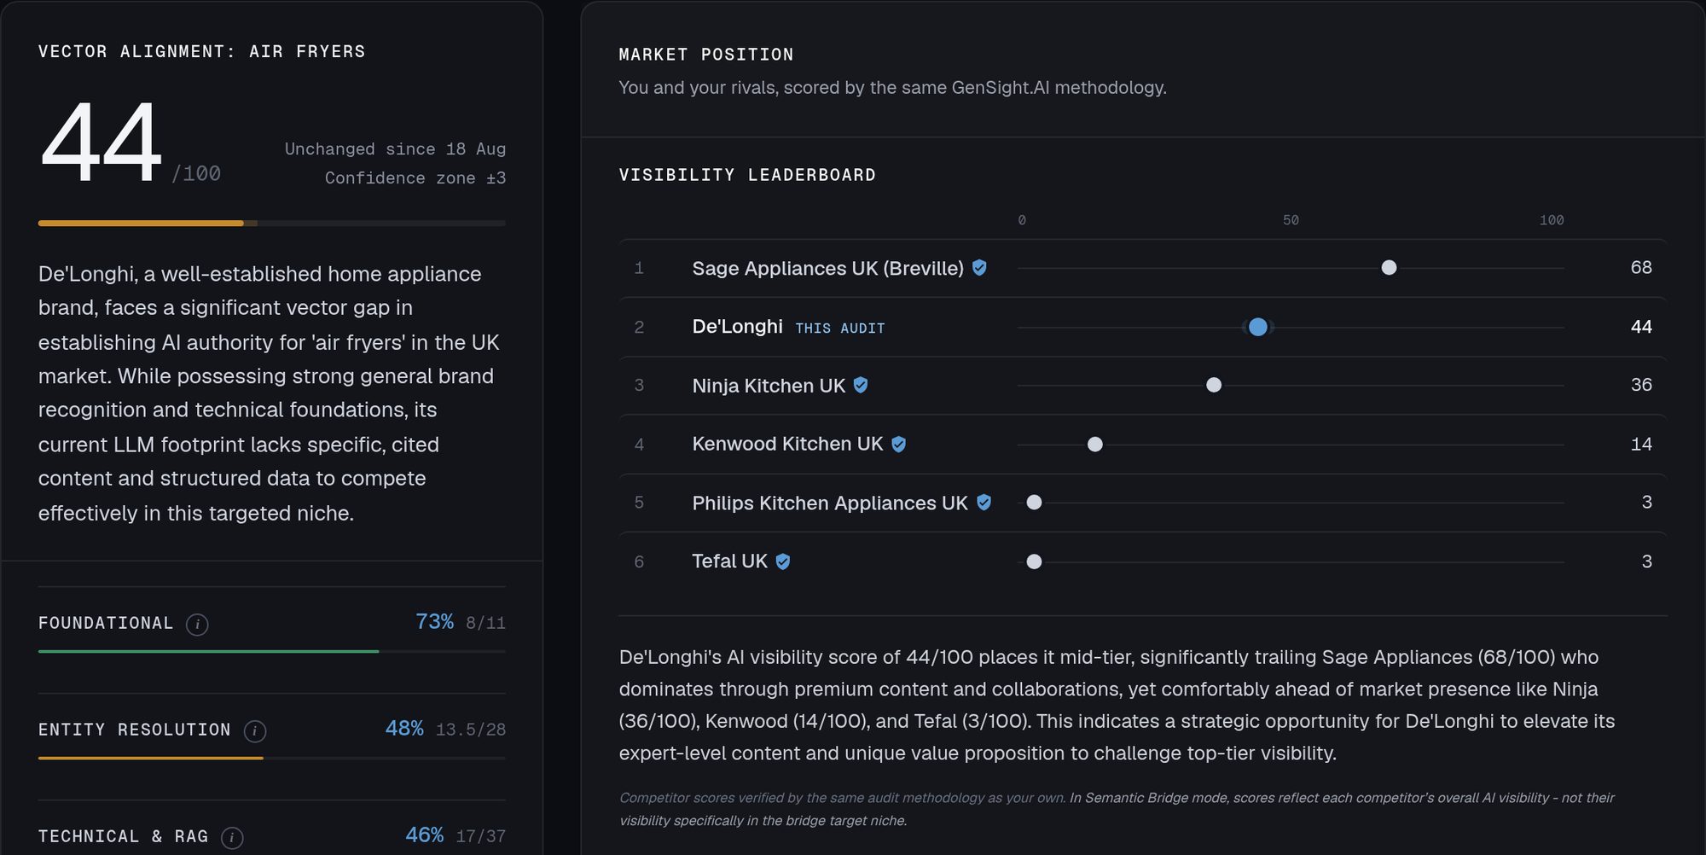This screenshot has width=1706, height=855.
Task: Click the Ninja Kitchen score marker dot
Action: (1214, 385)
